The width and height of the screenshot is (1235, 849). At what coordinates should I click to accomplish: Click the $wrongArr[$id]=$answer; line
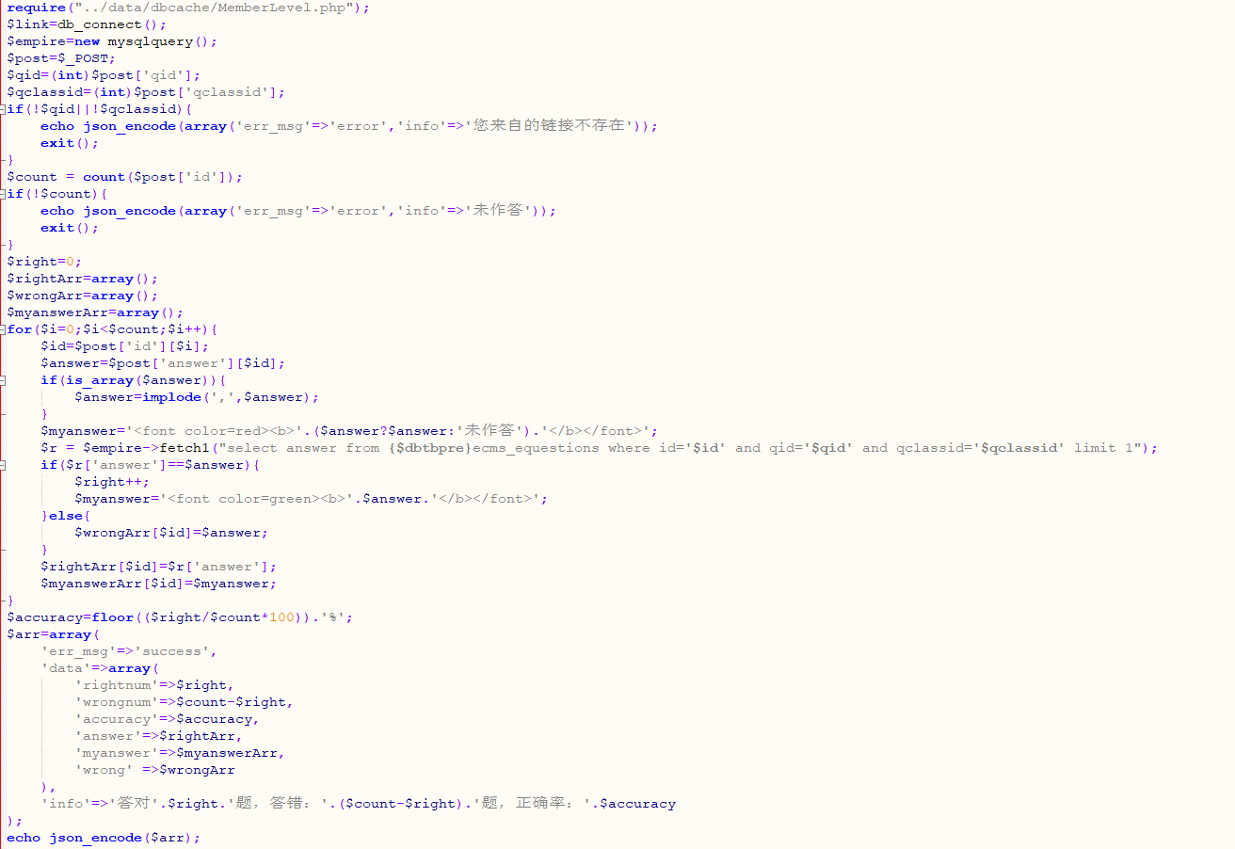pyautogui.click(x=171, y=533)
